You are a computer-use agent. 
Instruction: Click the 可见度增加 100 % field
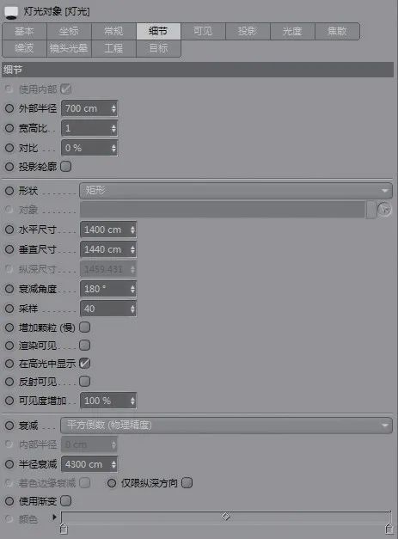click(108, 401)
